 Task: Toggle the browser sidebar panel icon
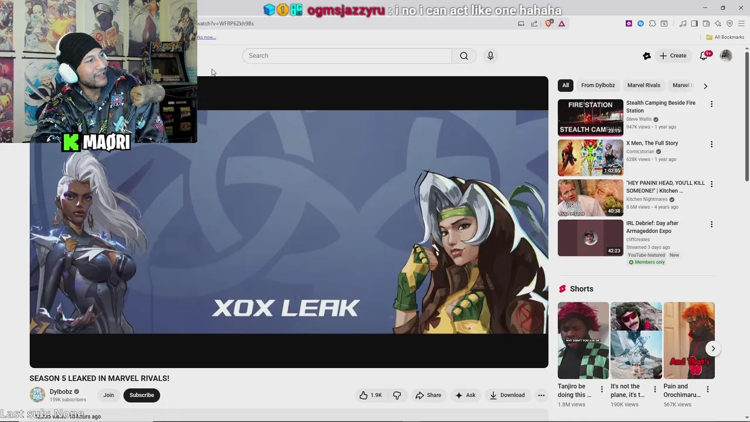694,23
